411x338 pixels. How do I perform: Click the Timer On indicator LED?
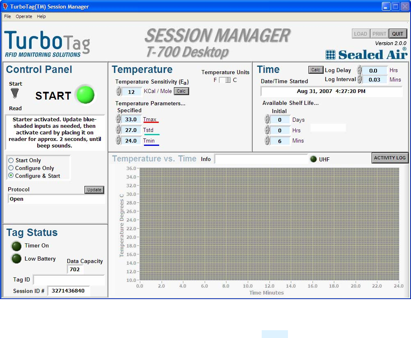16,246
